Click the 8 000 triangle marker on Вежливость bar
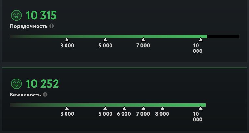 coord(162,108)
